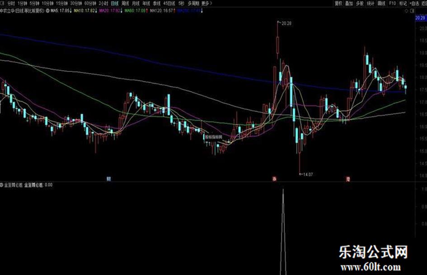
Task: Click the red marker below the price spike
Action: [275, 179]
